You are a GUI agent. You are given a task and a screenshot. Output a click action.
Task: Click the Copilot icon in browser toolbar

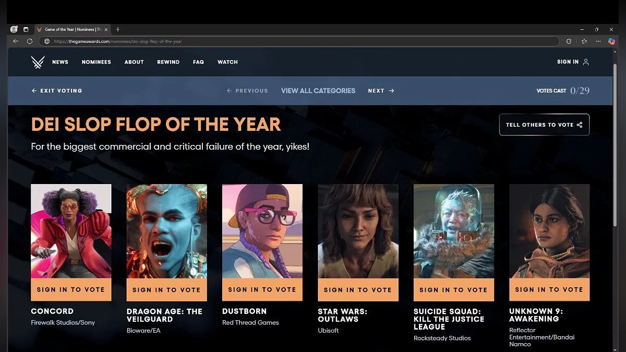tap(611, 41)
